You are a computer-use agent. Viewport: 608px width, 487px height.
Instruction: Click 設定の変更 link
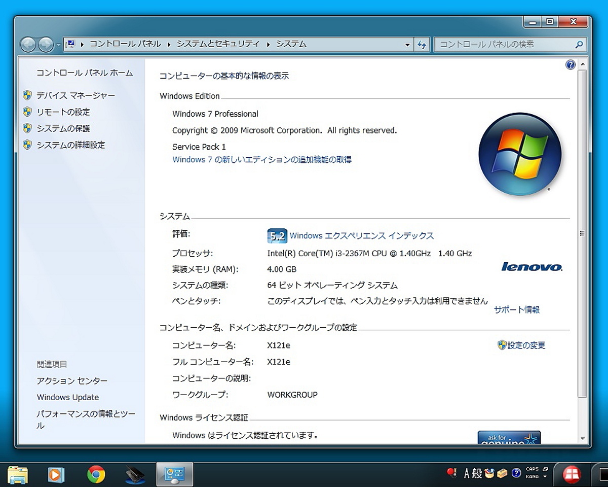[x=526, y=345]
